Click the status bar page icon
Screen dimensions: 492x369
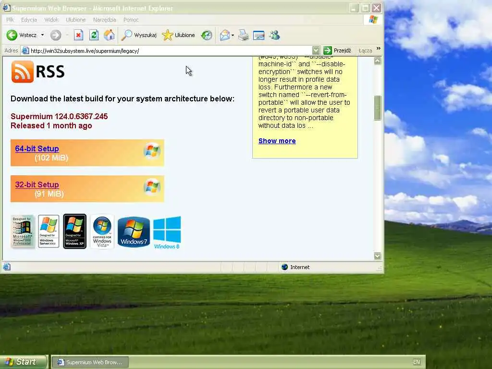pos(7,267)
